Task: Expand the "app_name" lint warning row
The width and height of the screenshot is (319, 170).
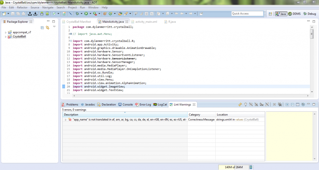Action: pos(65,120)
